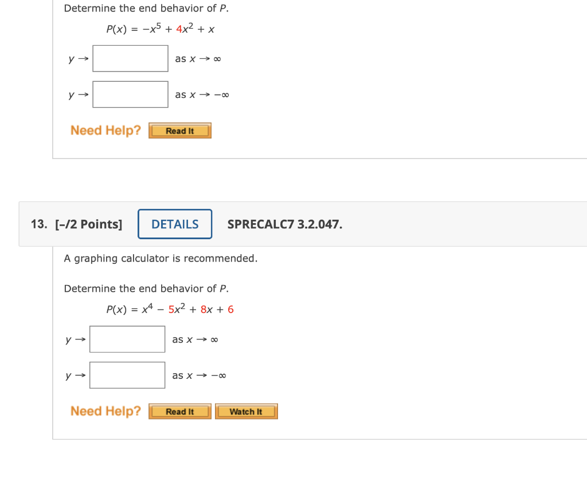Select the top problem's second answer field
Image resolution: width=587 pixels, height=479 pixels.
coord(130,94)
